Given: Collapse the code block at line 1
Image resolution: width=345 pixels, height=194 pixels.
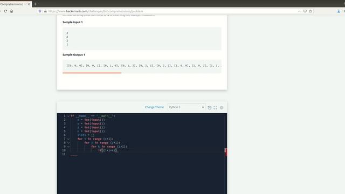Looking at the screenshot, I should (x=68, y=116).
